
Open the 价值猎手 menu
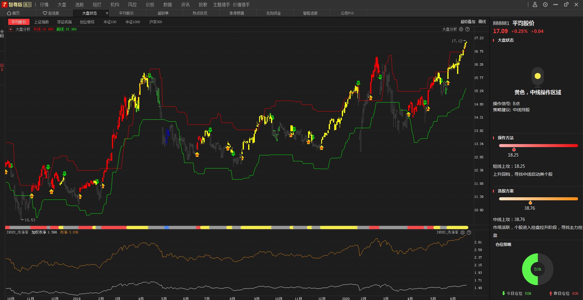[241, 5]
